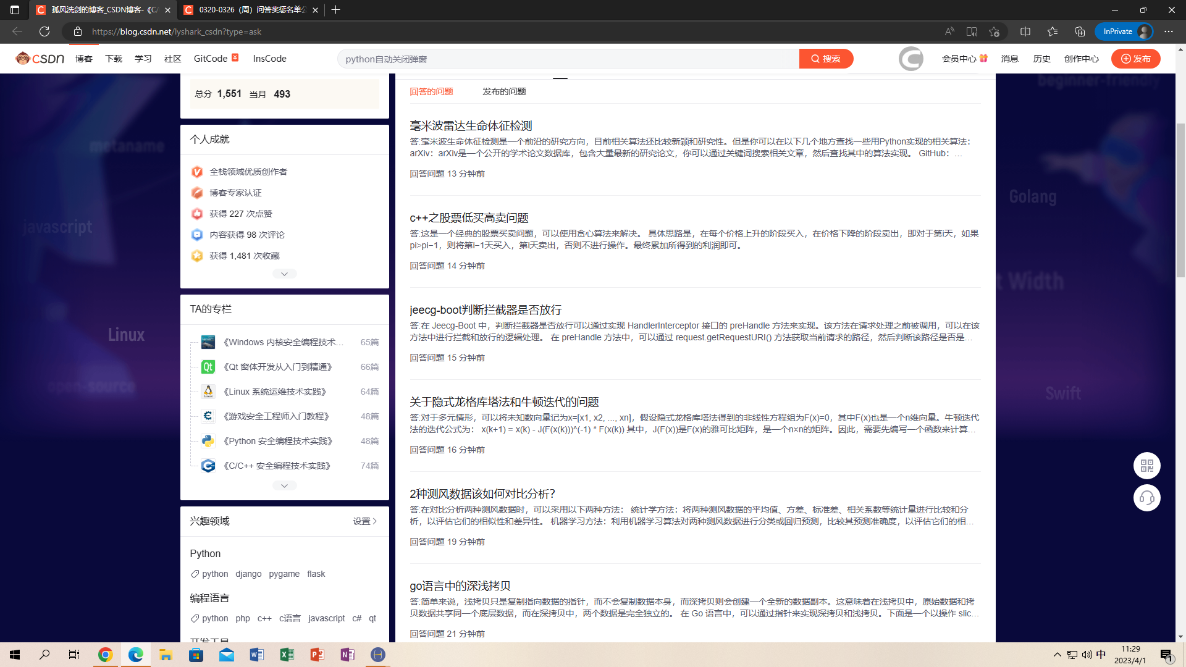Expand the 个人成就 achievements list
The image size is (1186, 667).
click(x=284, y=274)
